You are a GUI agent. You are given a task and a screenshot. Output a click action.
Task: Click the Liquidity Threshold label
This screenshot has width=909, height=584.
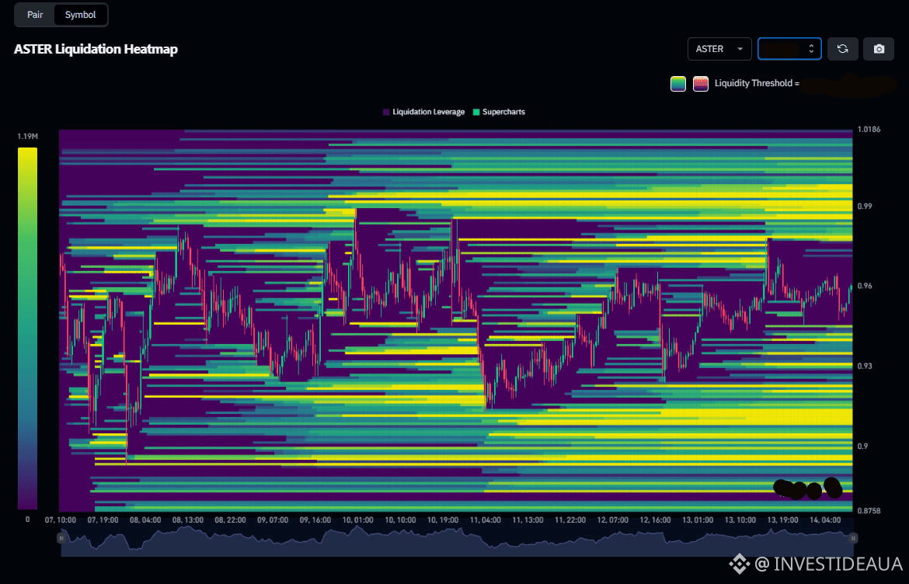coord(757,83)
